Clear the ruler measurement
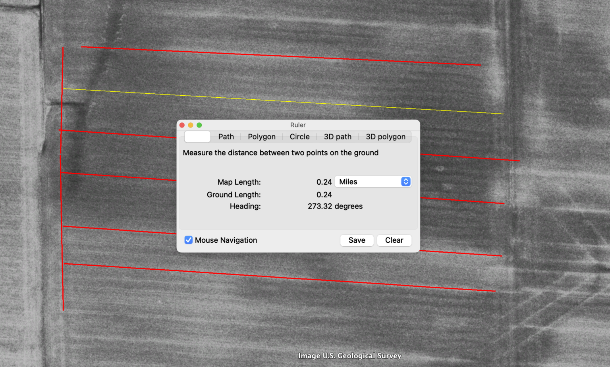The height and width of the screenshot is (367, 610). click(x=394, y=240)
